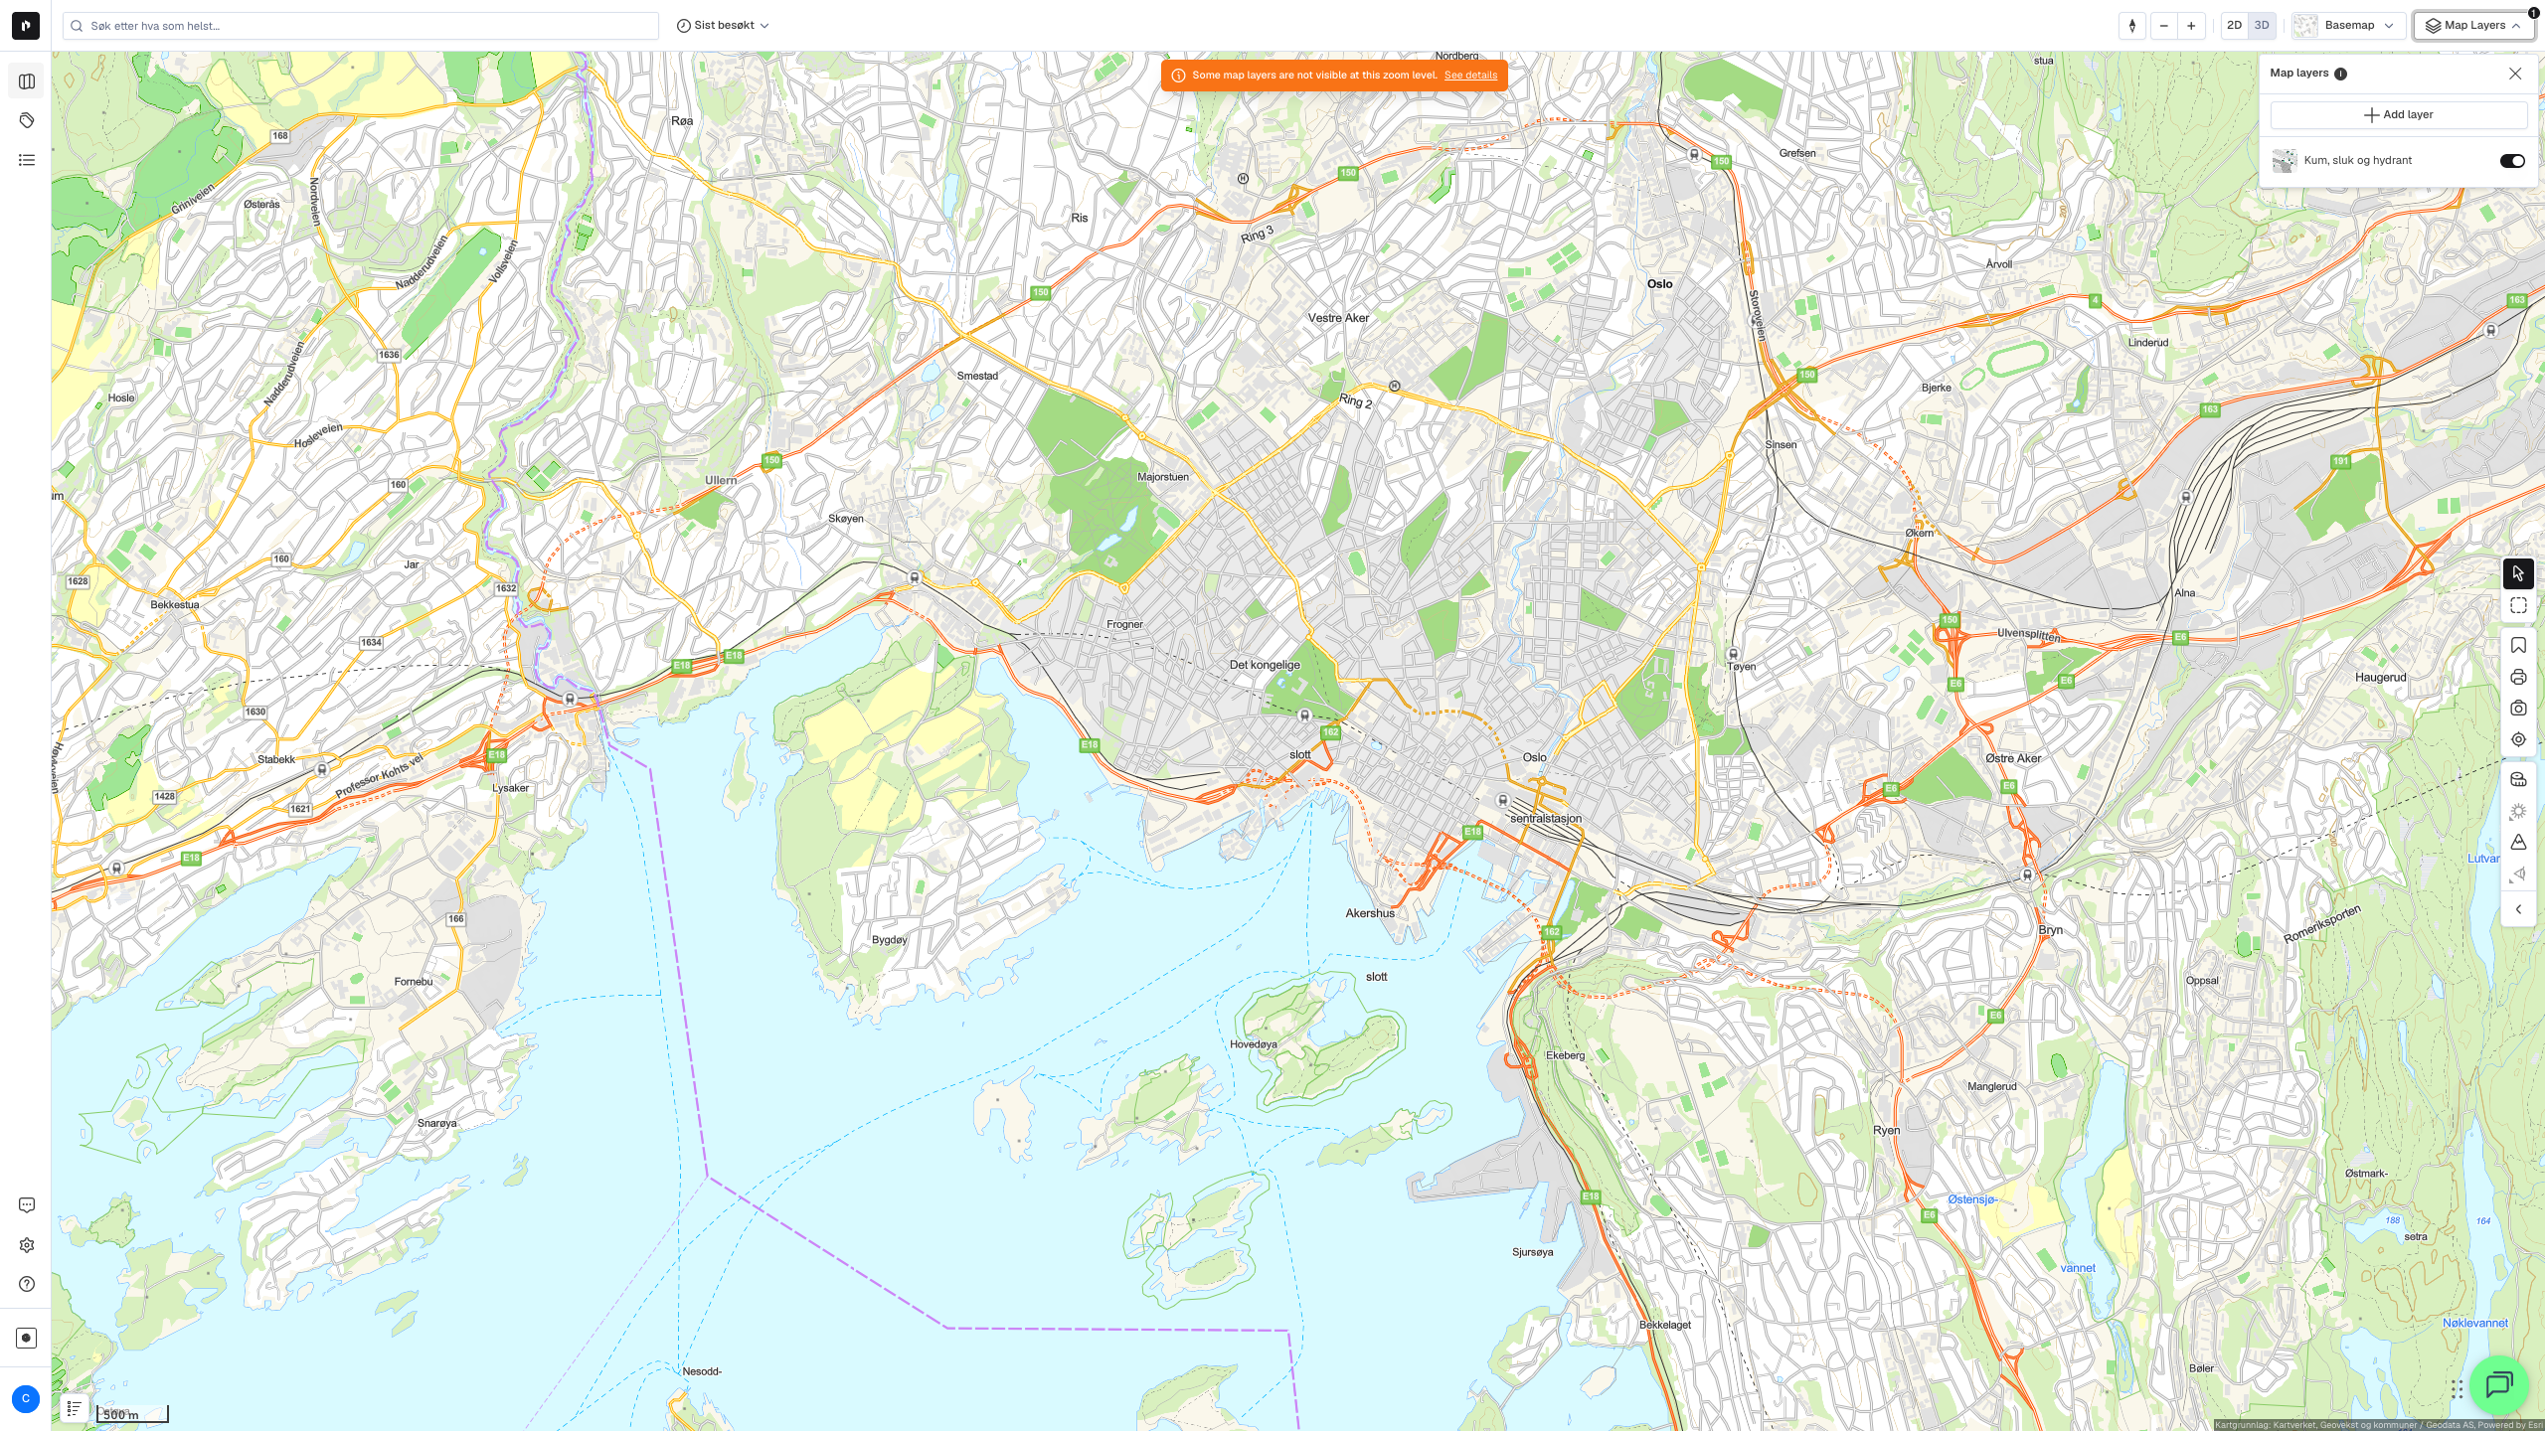Viewport: 2545px width, 1431px height.
Task: Close the Map layers panel
Action: pyautogui.click(x=2515, y=74)
